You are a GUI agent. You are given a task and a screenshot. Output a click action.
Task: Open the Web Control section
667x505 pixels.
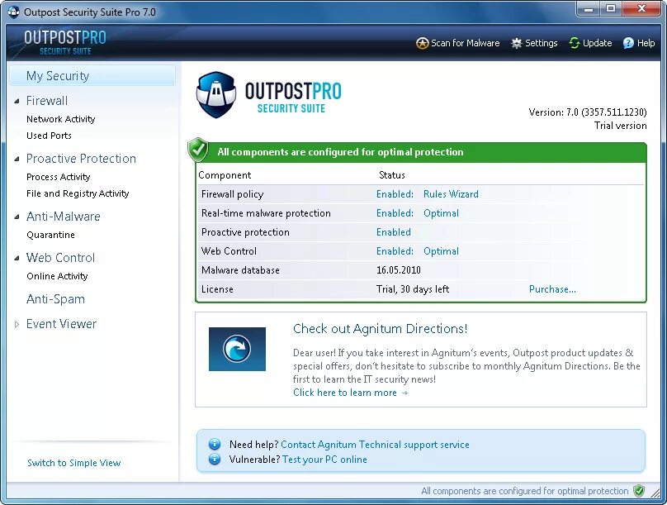click(61, 258)
